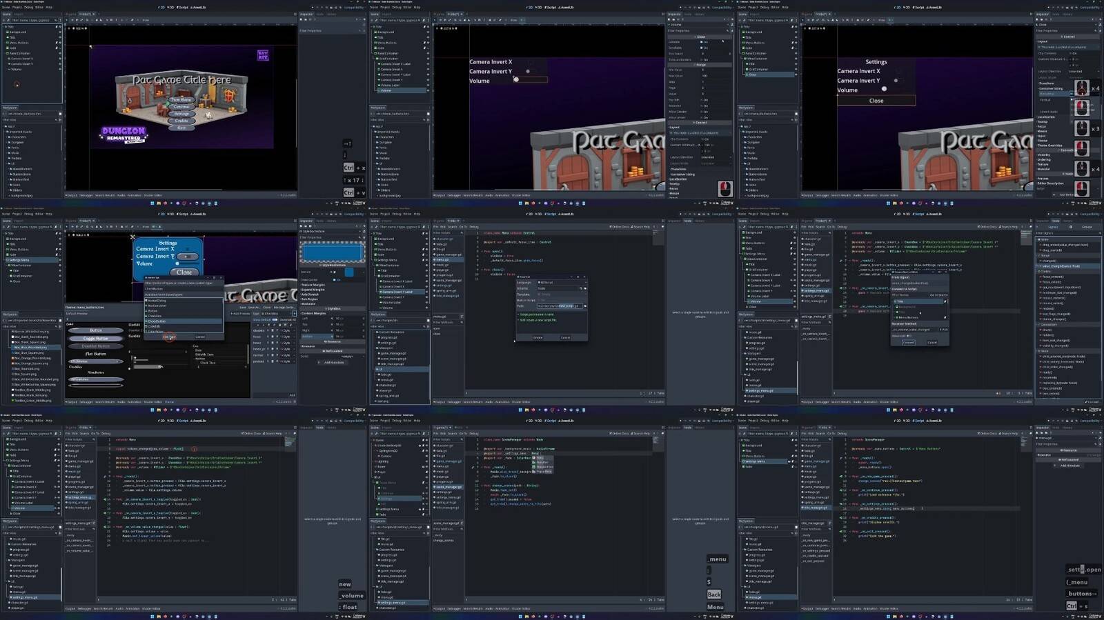Open Theme bottom panel tab in theme editor frame
This screenshot has width=1104, height=620.
click(169, 401)
